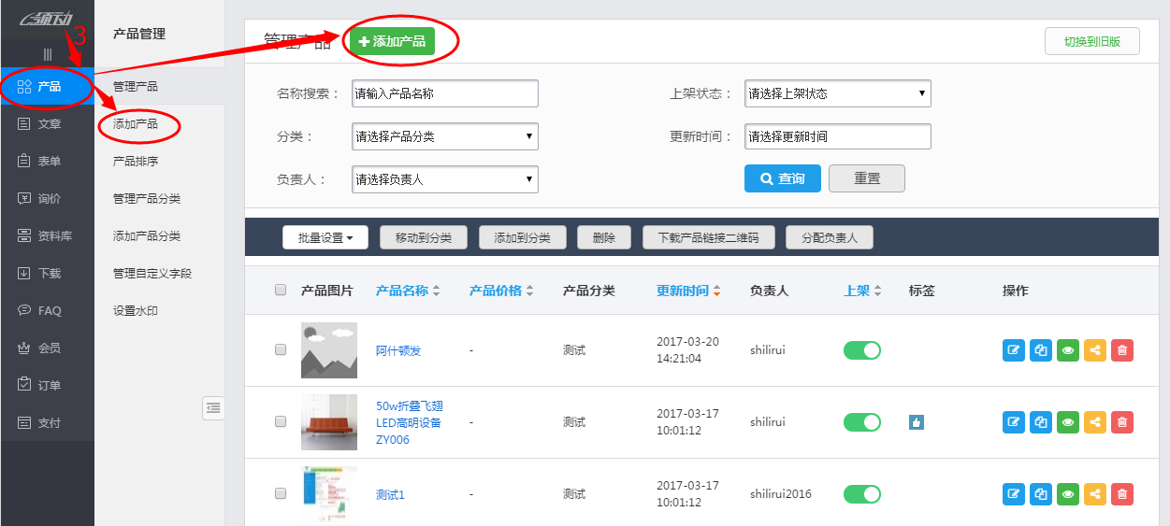Screen dimensions: 1170x526
Task: Click the edit icon for 阿什顿发 row
Action: (1013, 350)
